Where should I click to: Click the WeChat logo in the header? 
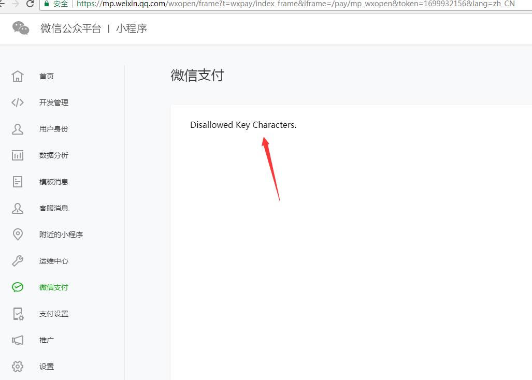21,28
